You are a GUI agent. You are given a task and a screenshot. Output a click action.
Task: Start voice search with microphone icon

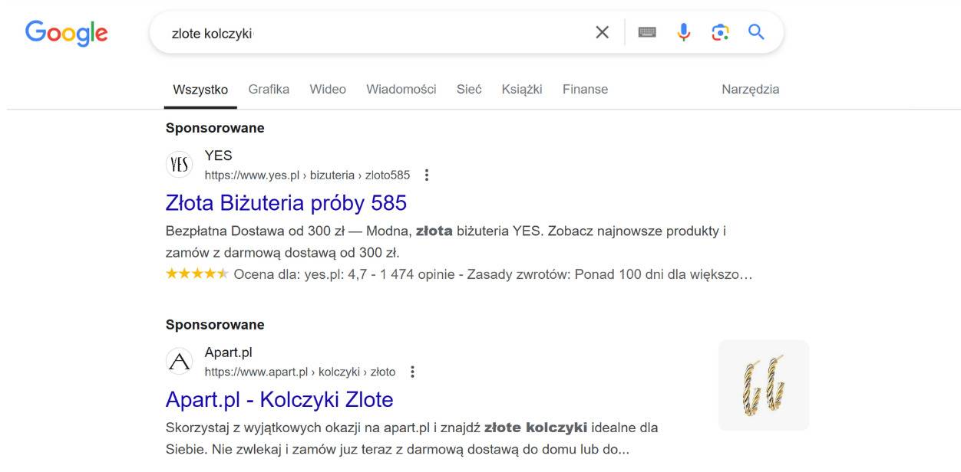(x=684, y=32)
